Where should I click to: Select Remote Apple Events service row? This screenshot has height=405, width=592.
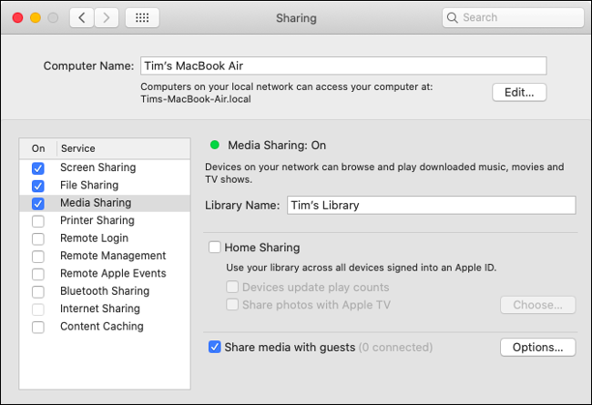[x=105, y=273]
